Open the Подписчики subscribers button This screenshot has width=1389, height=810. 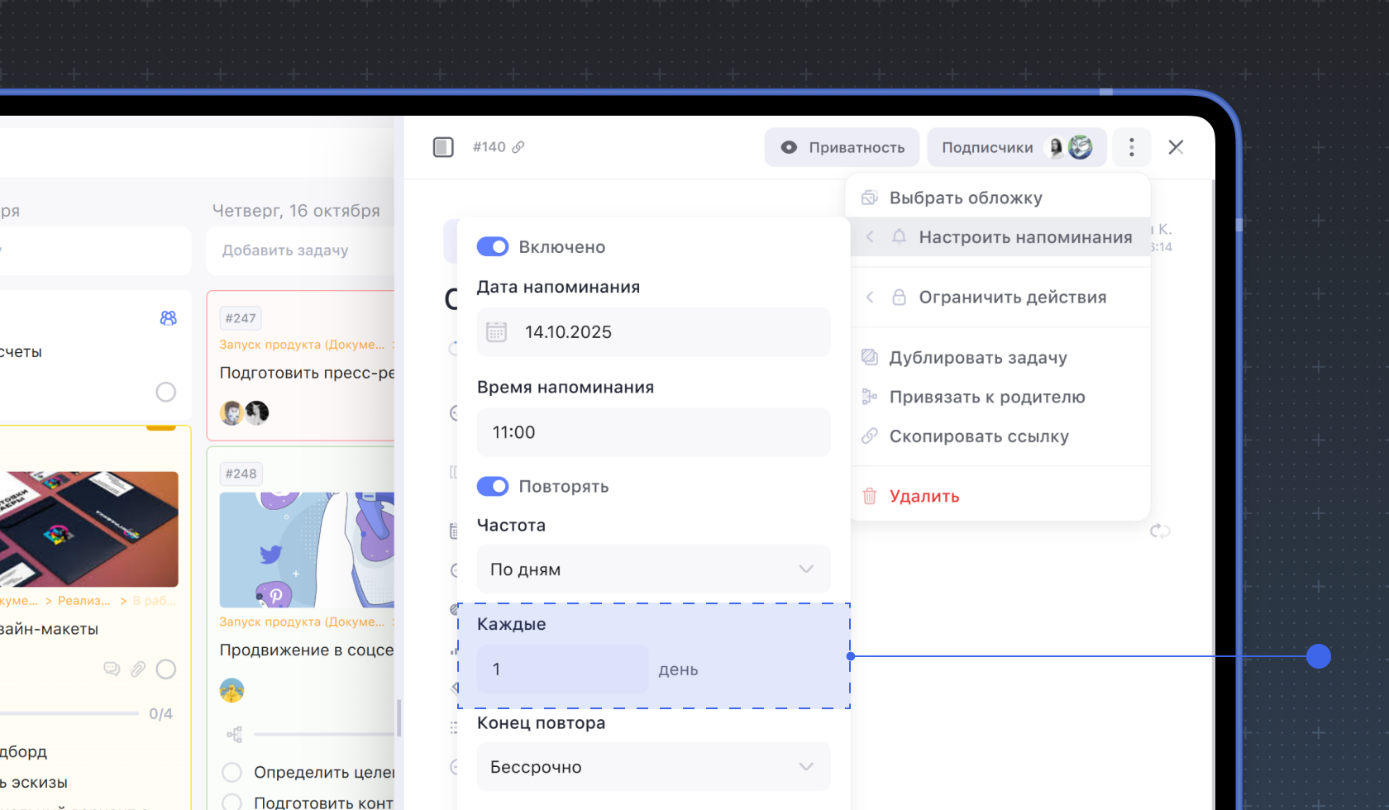tap(1016, 147)
